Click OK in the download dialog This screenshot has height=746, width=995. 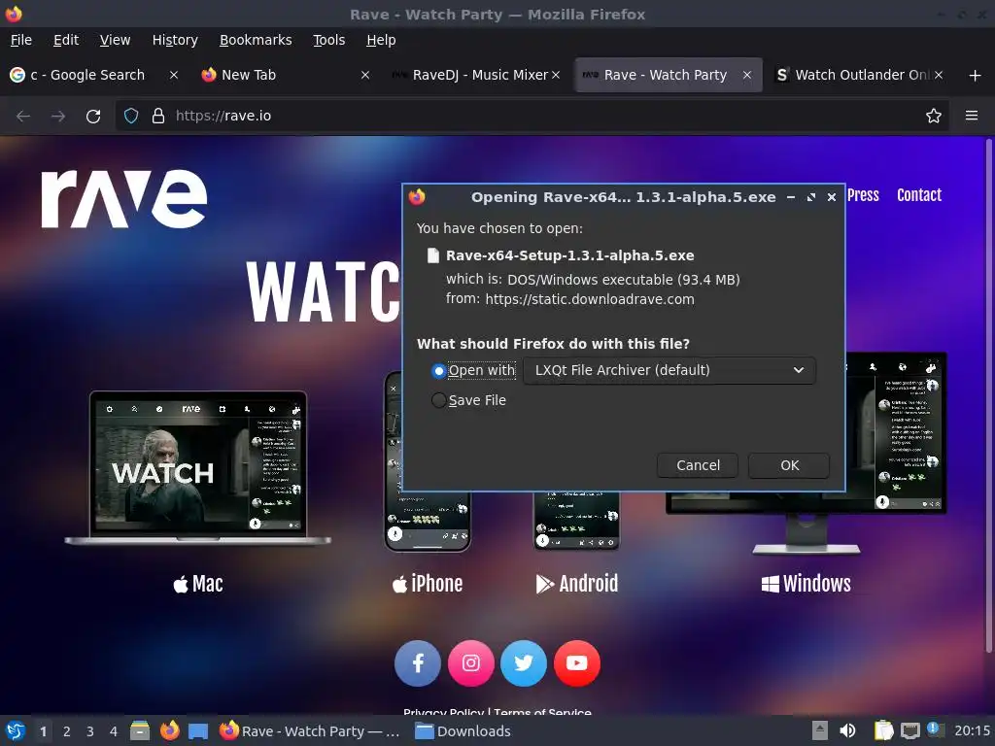[789, 465]
